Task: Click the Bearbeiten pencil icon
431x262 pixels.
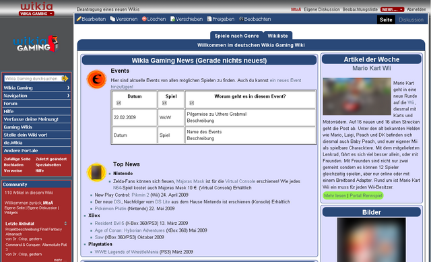Action: click(x=79, y=19)
